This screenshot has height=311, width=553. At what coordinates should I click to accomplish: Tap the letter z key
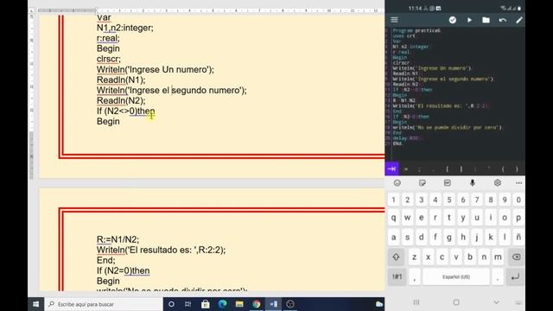415,257
